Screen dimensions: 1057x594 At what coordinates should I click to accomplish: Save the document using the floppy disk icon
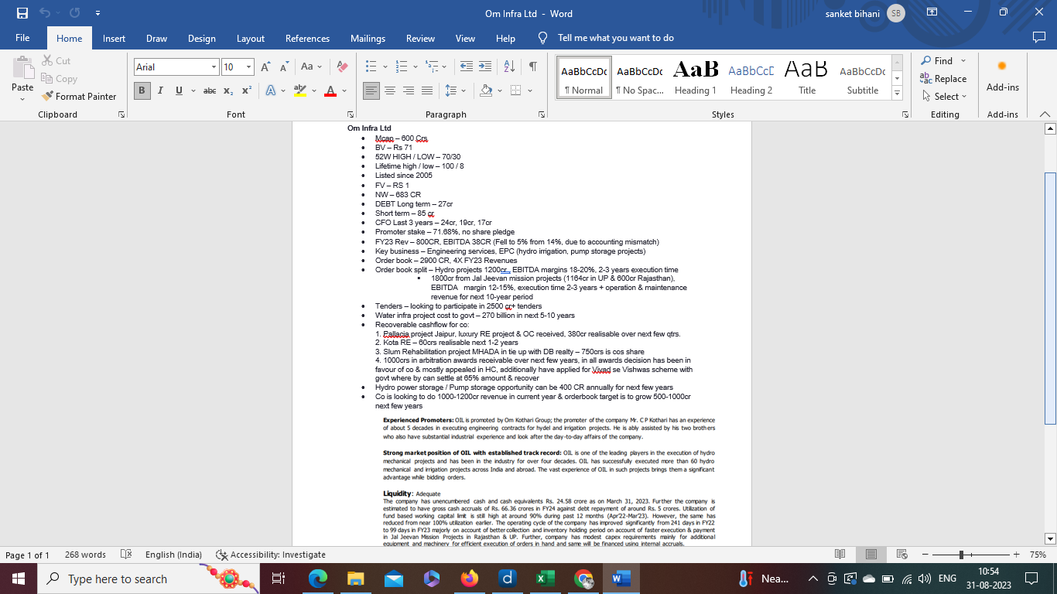tap(22, 13)
